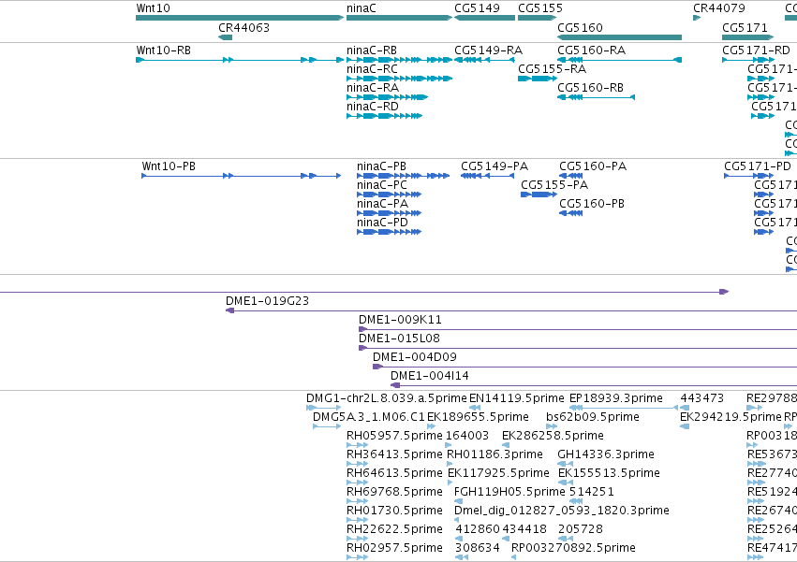Viewport: 797px width, 562px height.
Task: Select EST EK189655.5prime
Action: [x=432, y=426]
